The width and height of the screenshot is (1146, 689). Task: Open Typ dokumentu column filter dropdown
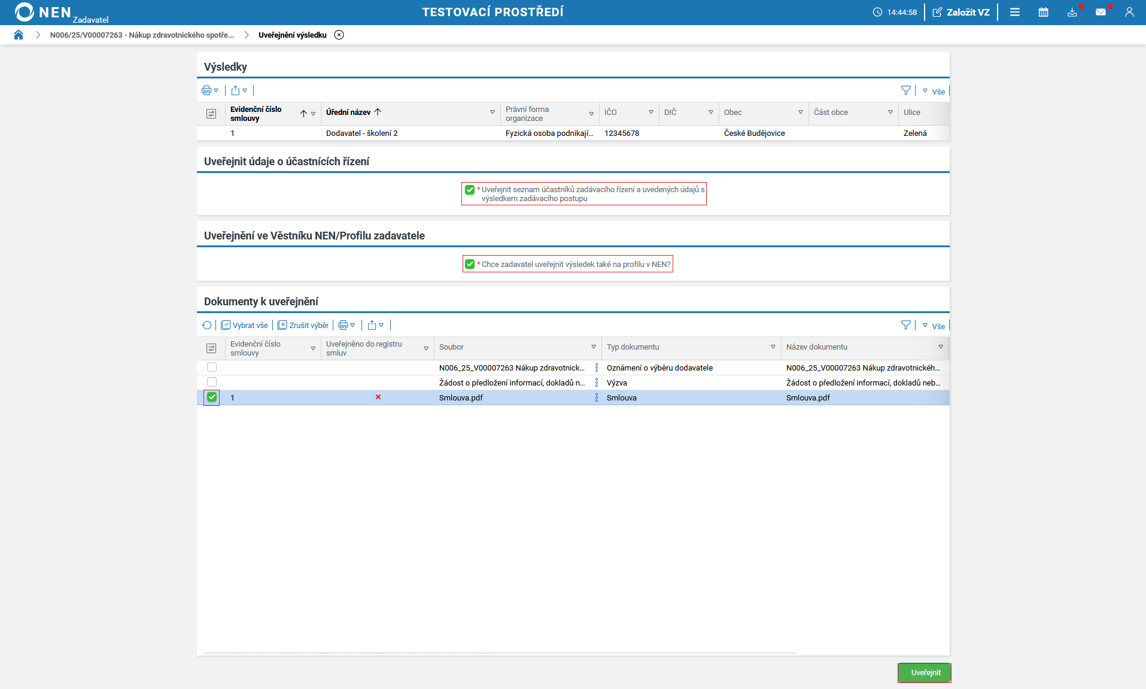[773, 347]
